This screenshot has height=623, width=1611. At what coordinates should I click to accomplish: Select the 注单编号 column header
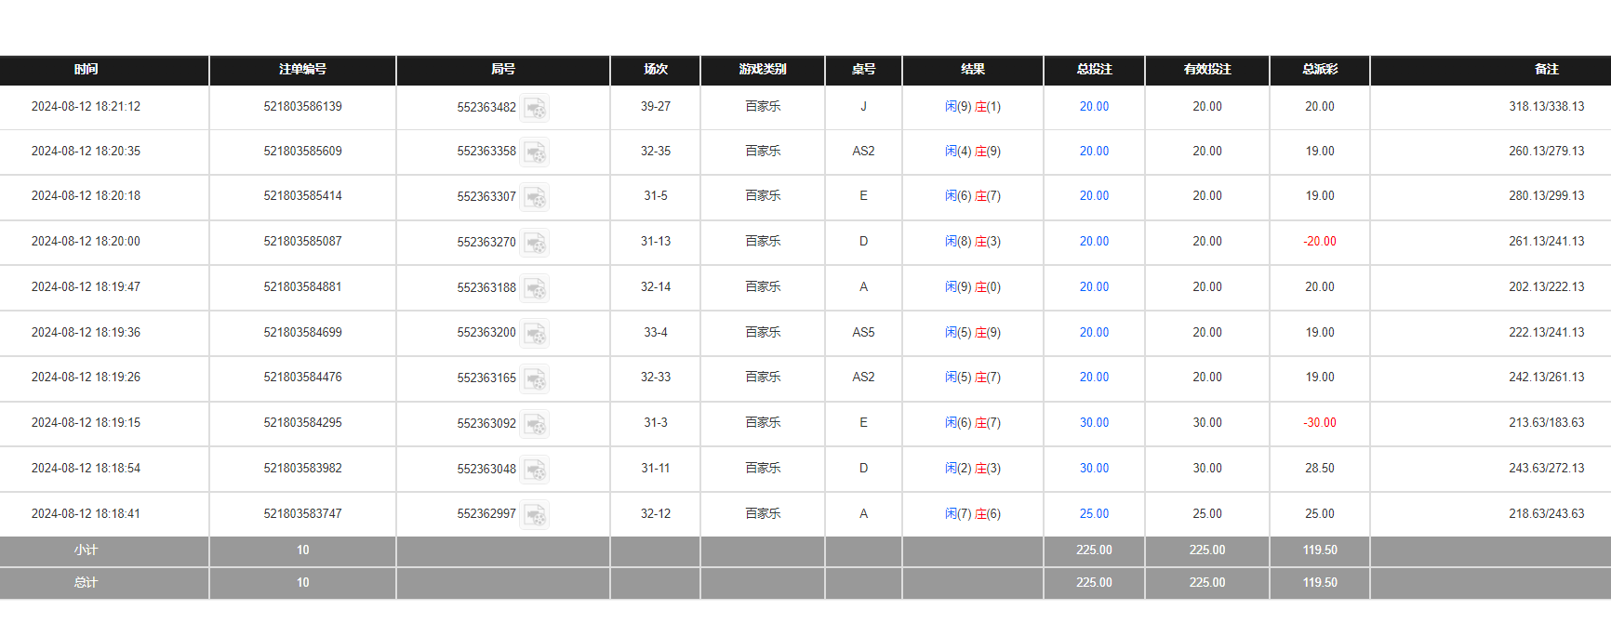pos(302,70)
